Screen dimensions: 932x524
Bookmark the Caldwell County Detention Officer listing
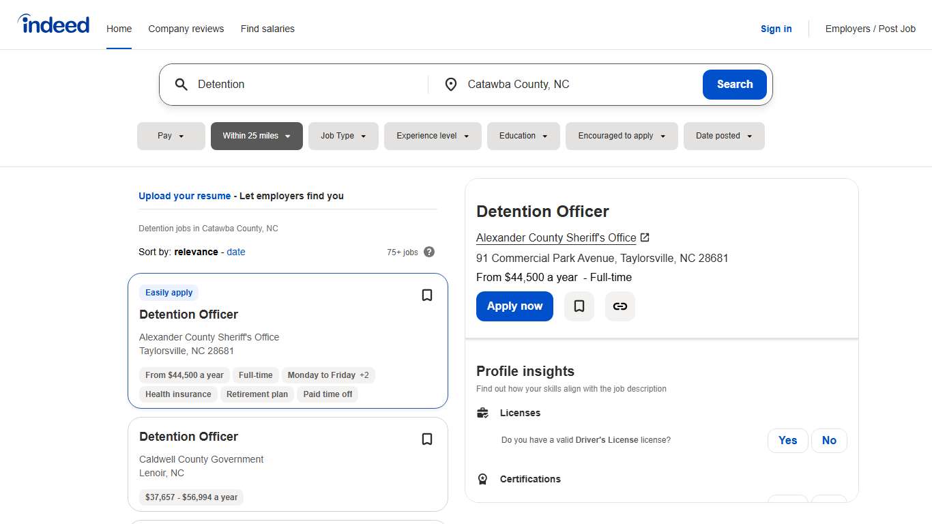(427, 439)
